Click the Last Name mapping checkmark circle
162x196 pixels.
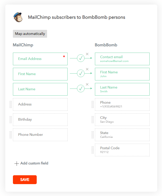(81, 89)
